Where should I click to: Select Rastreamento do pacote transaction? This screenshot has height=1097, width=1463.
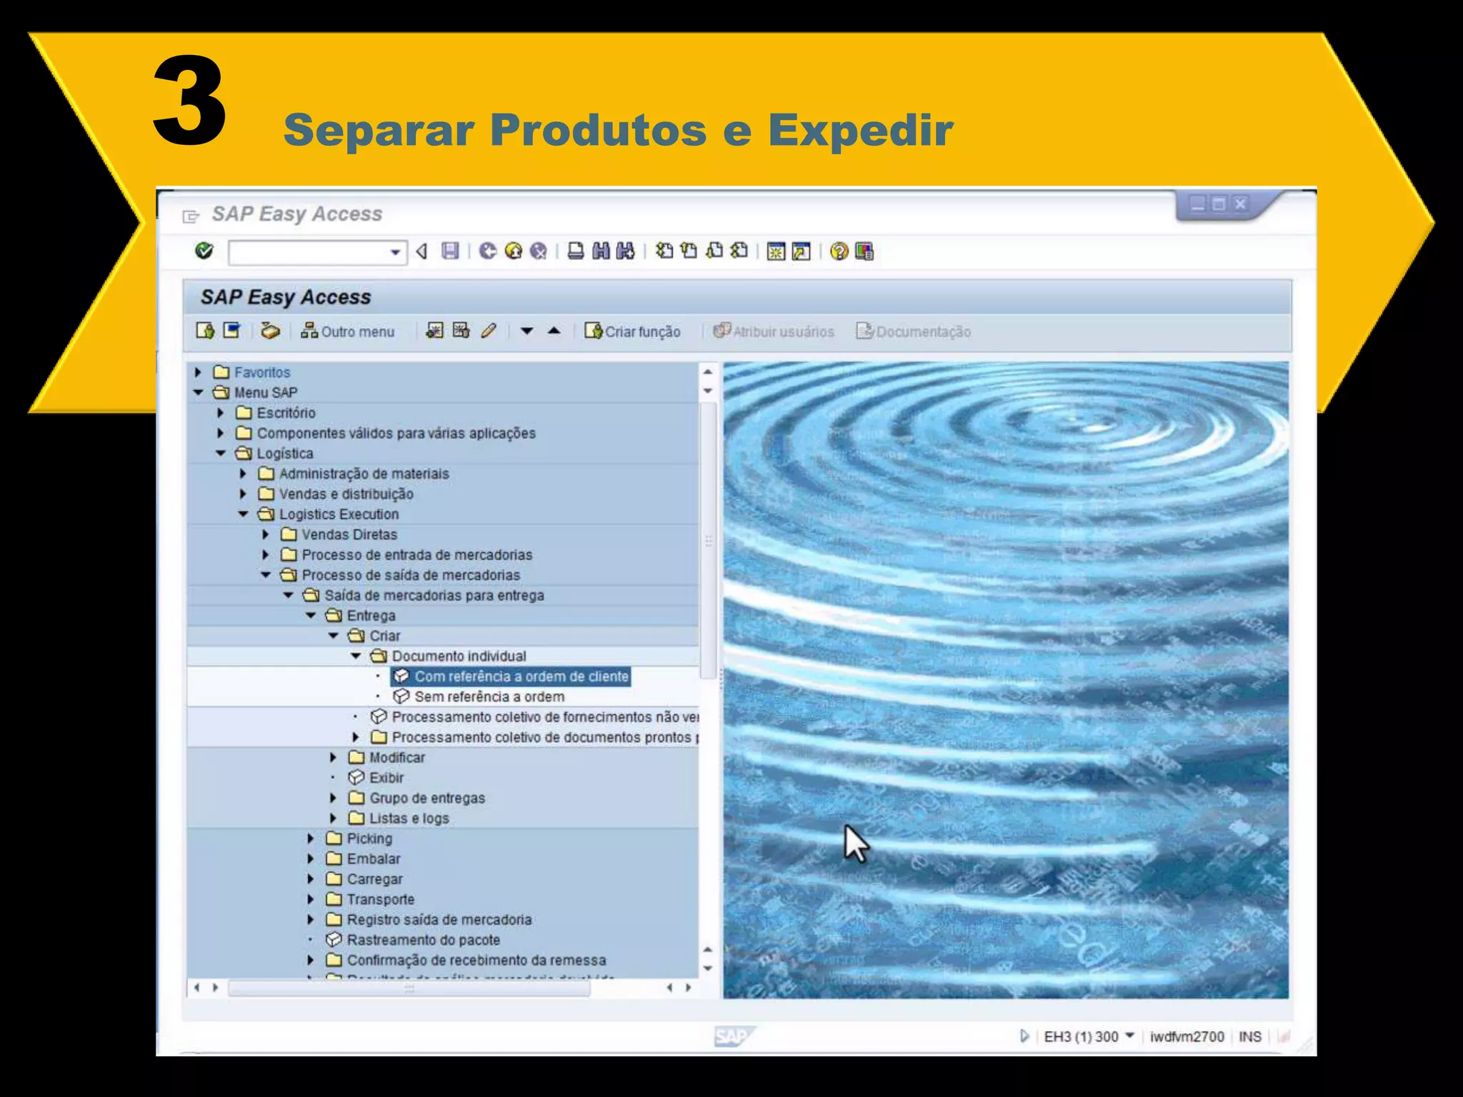coord(413,940)
